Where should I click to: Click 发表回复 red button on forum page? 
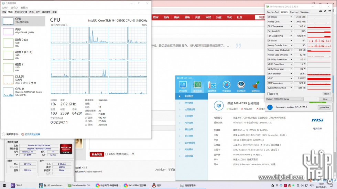97,154
